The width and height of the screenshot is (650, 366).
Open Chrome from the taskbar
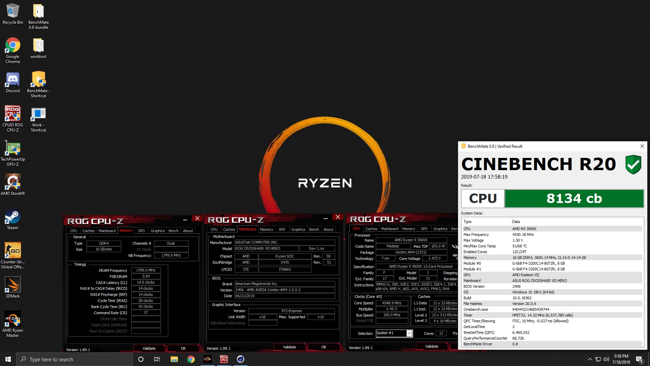[191, 359]
